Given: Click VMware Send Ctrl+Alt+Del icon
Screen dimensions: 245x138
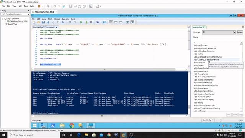Looking at the screenshot, I should coord(48,6).
